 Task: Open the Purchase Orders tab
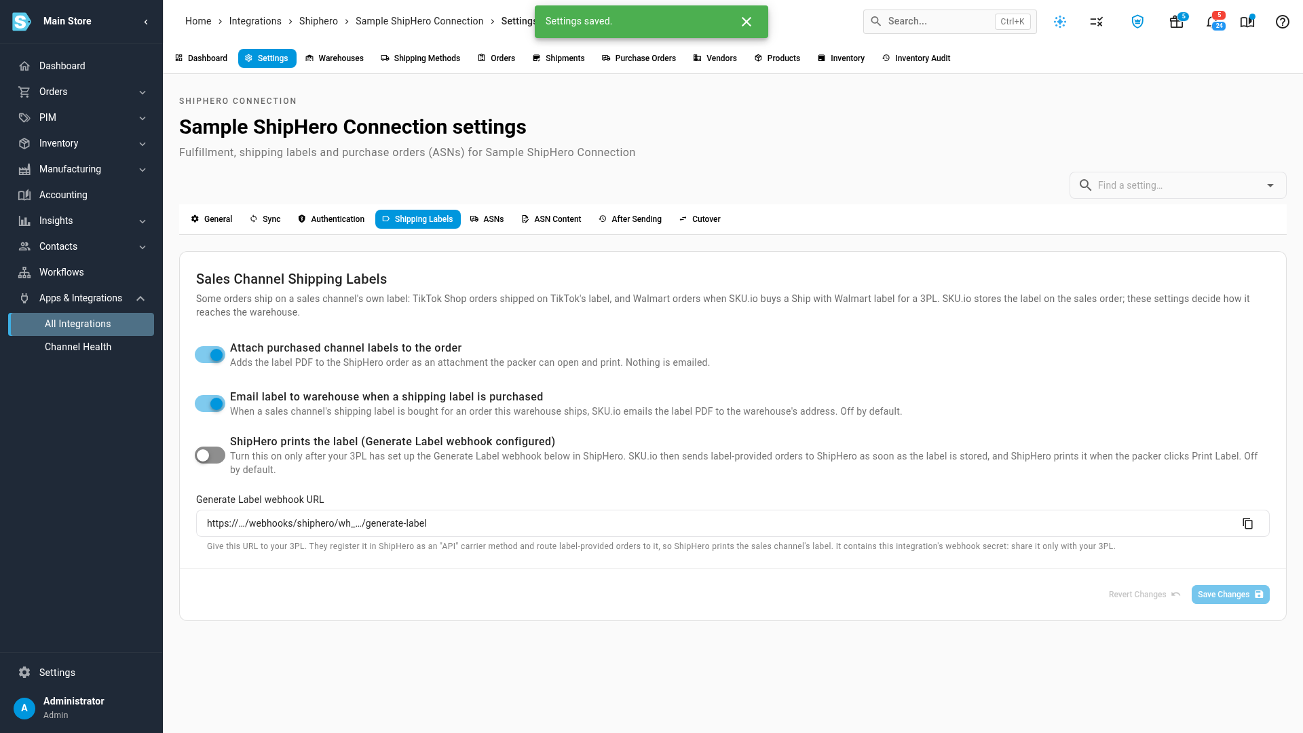coord(639,58)
